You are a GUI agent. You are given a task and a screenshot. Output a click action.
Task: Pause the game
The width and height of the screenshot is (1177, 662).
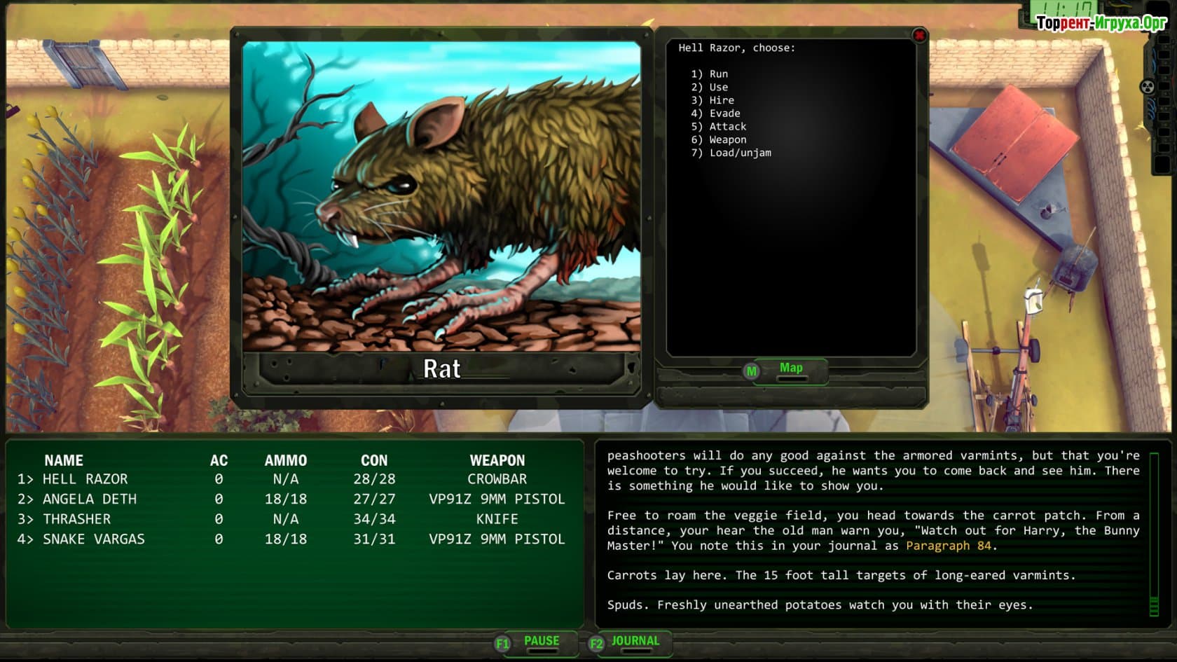click(542, 641)
